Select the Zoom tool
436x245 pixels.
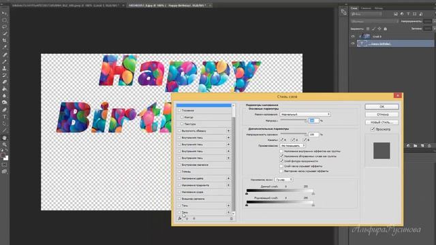5,144
